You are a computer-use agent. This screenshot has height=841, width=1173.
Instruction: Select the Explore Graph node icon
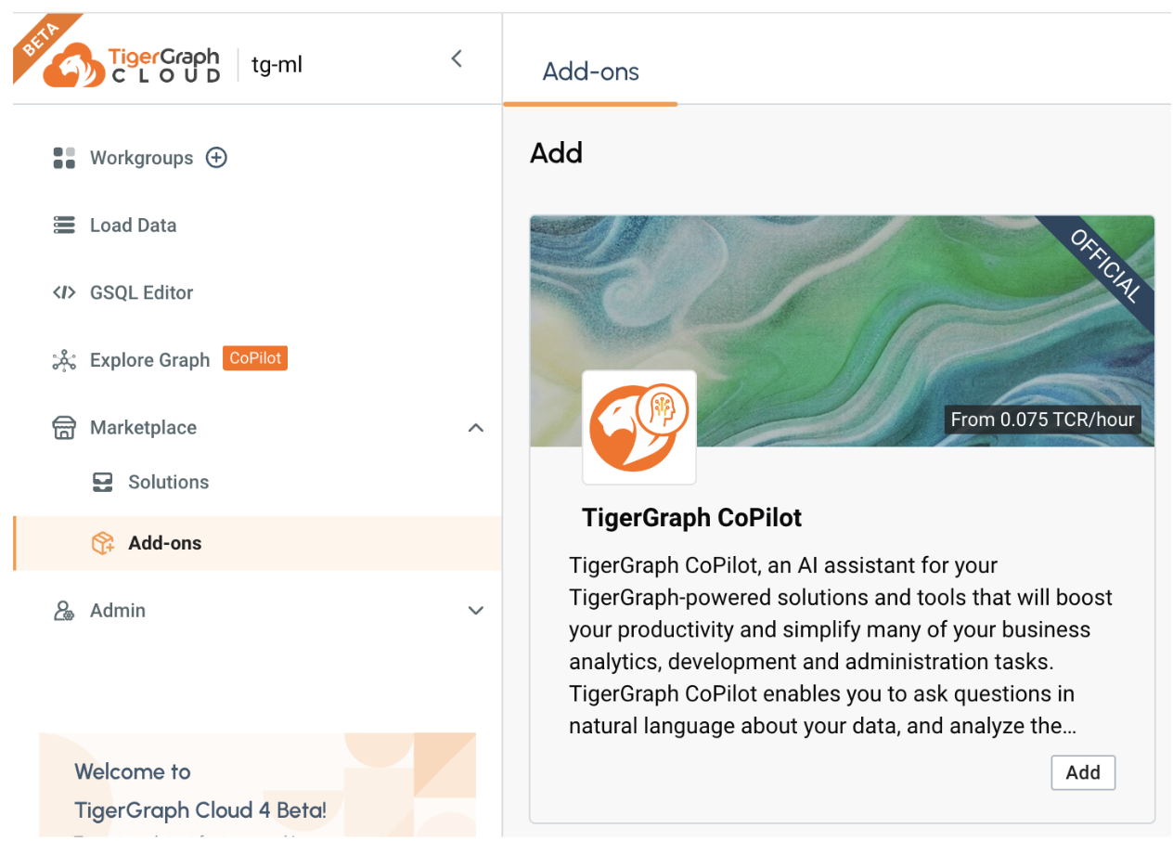[63, 359]
